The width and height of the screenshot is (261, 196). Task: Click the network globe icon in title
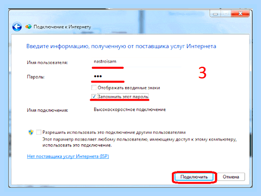coord(29,26)
